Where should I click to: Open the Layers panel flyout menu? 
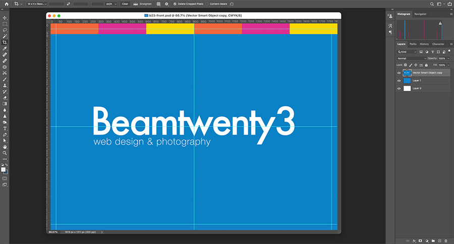point(451,44)
